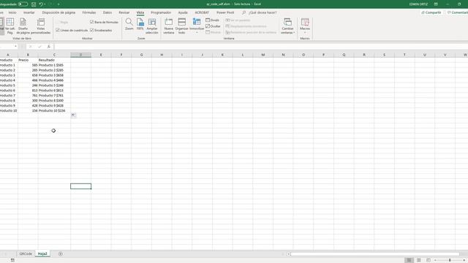Open Vistas personalizadas
Image resolution: width=468 pixels, height=263 pixels.
pos(41,26)
